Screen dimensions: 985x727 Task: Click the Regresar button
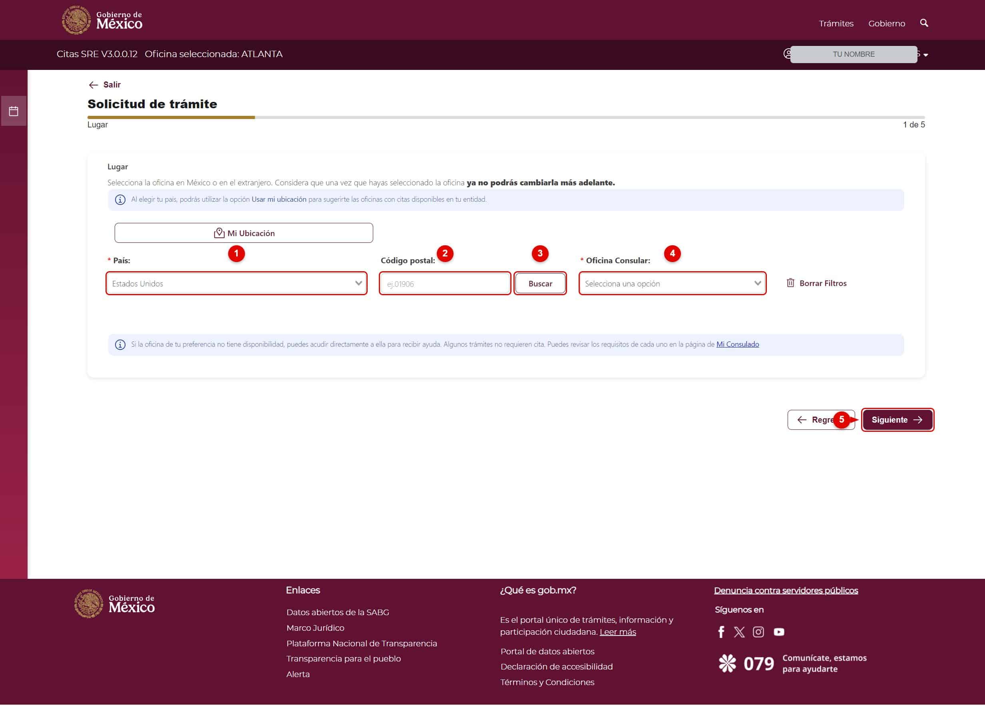pos(821,419)
